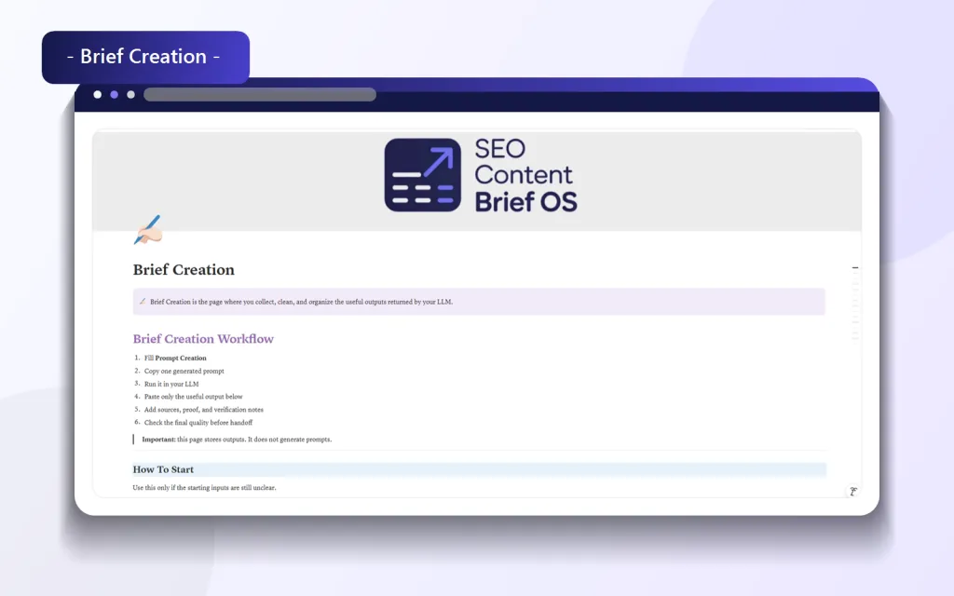Click the purple middle dot in the window bar

tap(114, 94)
